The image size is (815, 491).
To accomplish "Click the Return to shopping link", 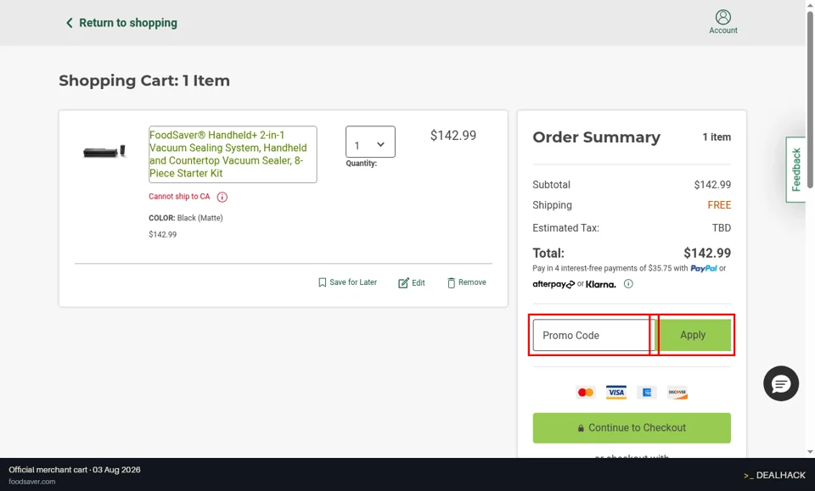I will [x=121, y=23].
